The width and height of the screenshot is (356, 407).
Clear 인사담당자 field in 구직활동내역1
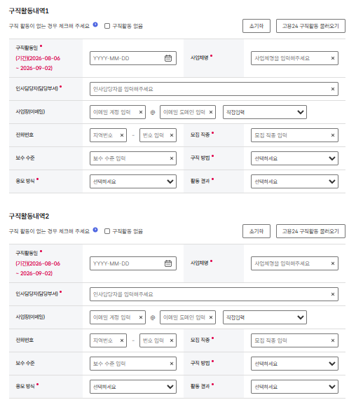(x=333, y=89)
